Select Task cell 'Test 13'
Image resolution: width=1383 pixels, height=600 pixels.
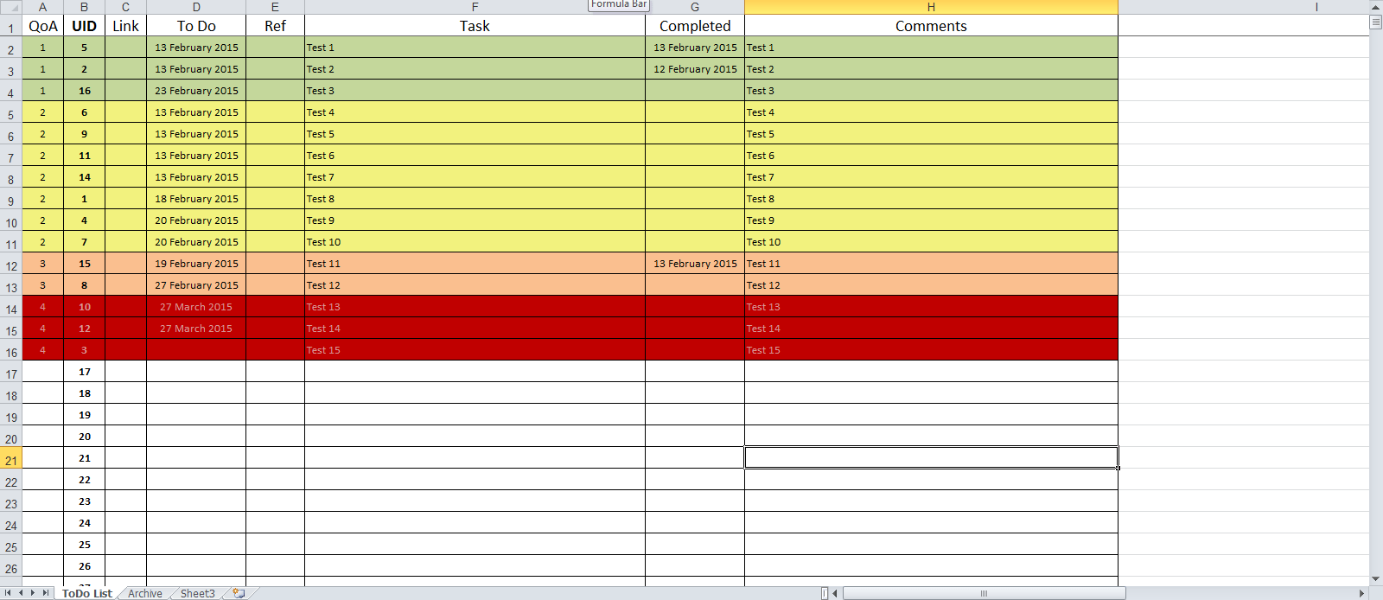click(x=475, y=307)
